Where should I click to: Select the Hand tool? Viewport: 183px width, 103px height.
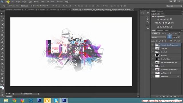2,78
